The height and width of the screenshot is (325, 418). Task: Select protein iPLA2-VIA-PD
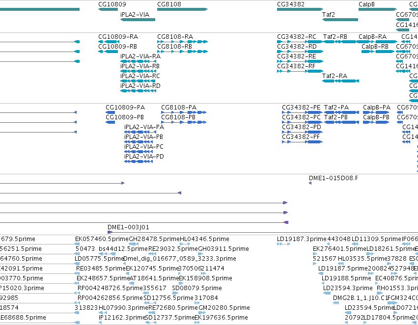tap(144, 157)
